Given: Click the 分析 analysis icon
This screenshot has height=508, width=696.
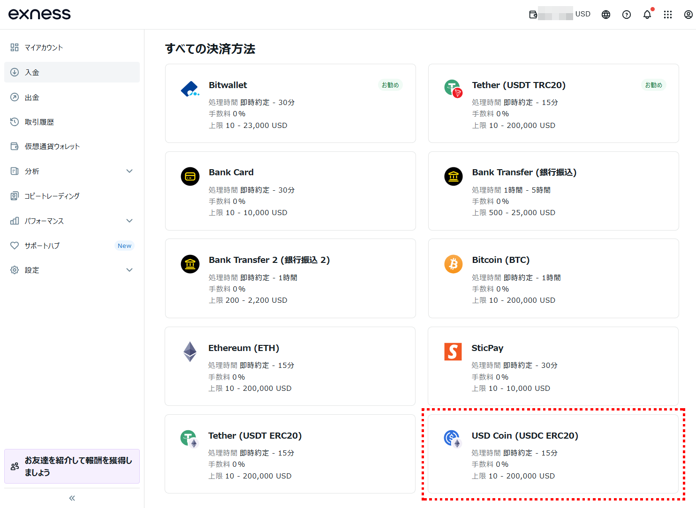Looking at the screenshot, I should (x=15, y=171).
